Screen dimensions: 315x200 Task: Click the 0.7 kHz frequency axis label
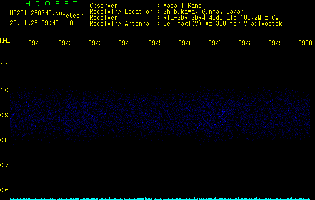(x=5, y=165)
